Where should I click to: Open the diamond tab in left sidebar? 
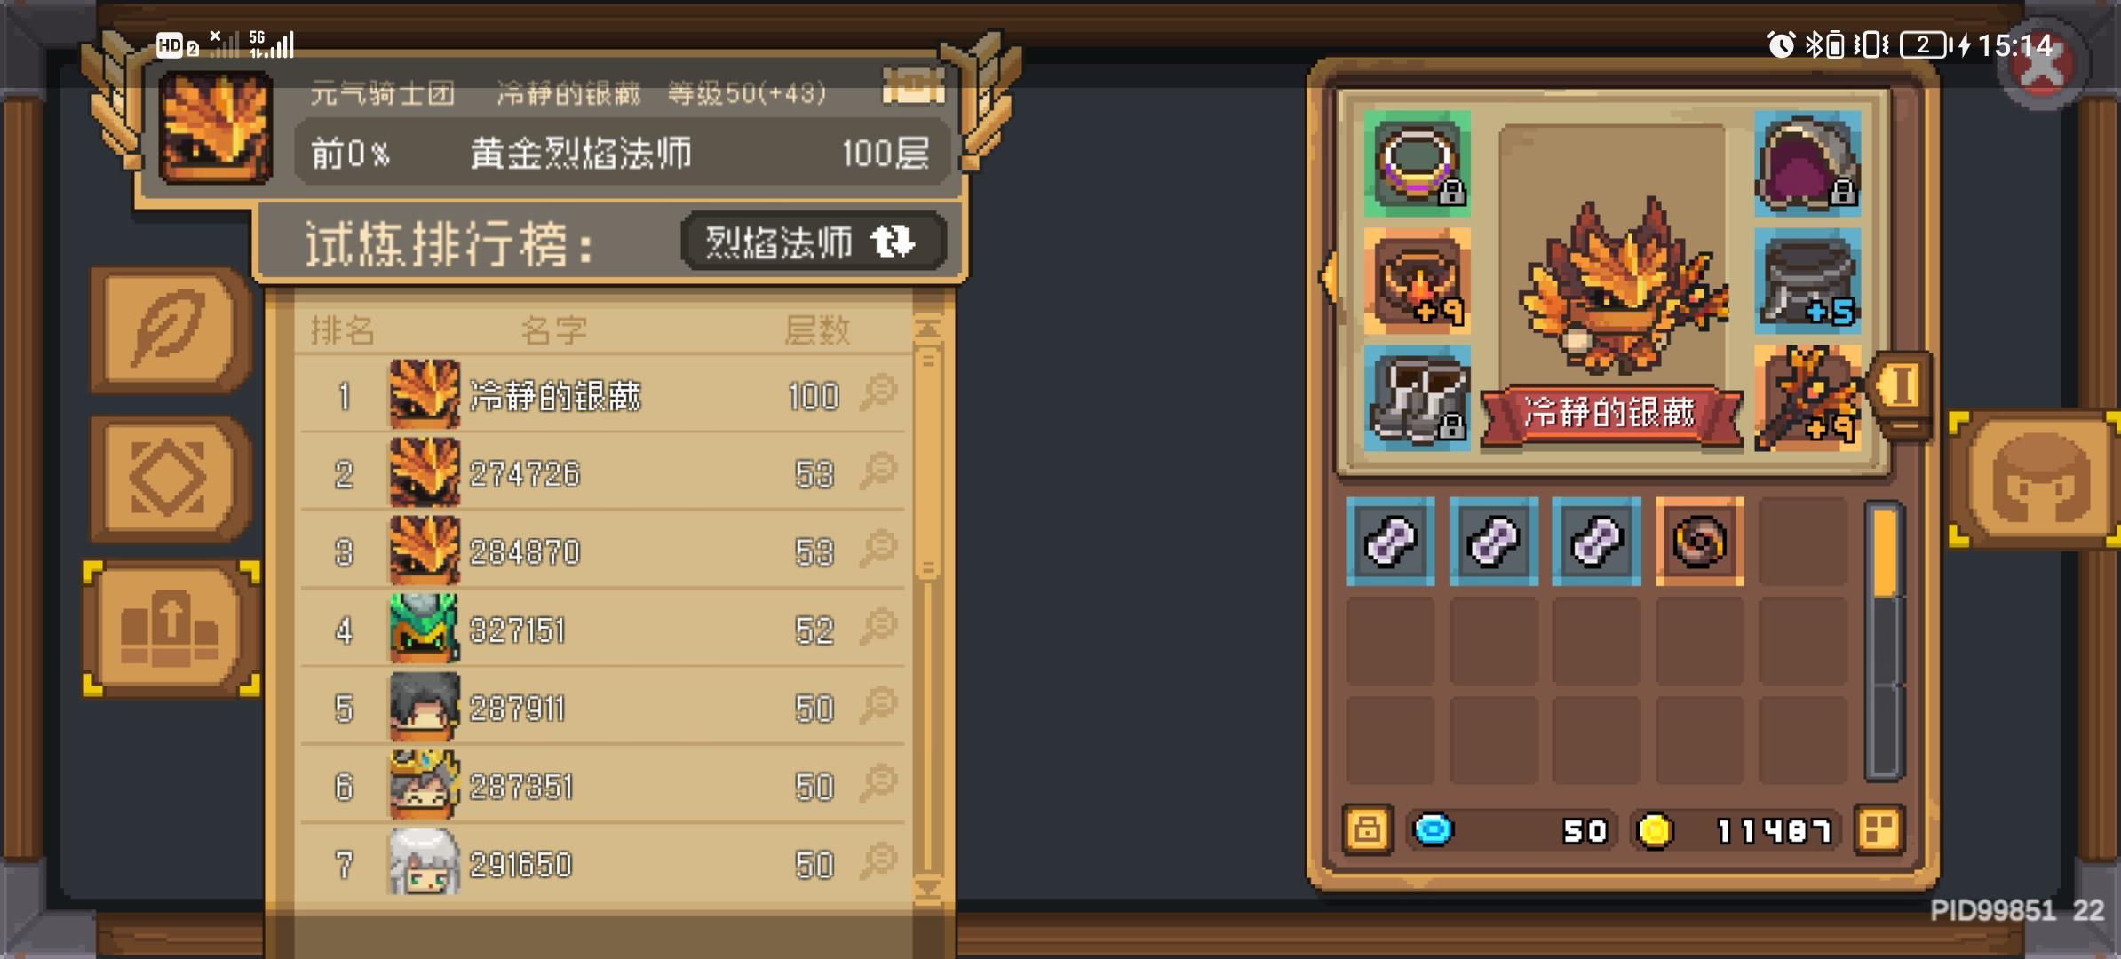pyautogui.click(x=169, y=479)
